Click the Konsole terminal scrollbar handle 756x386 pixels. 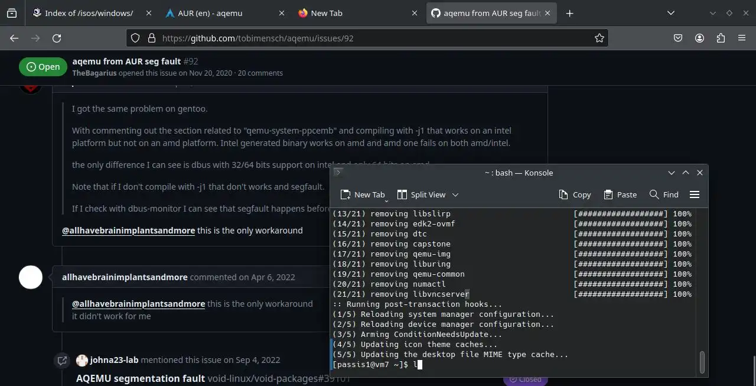pos(702,362)
